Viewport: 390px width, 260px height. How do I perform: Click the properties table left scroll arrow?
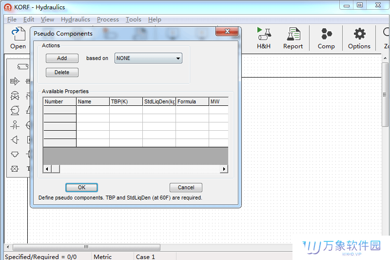[x=47, y=169]
